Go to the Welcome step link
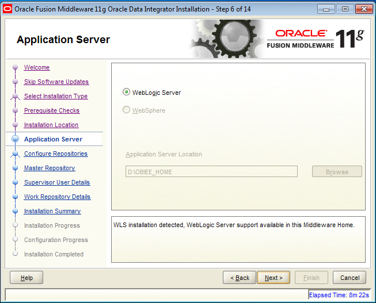This screenshot has width=376, height=303. [x=37, y=67]
